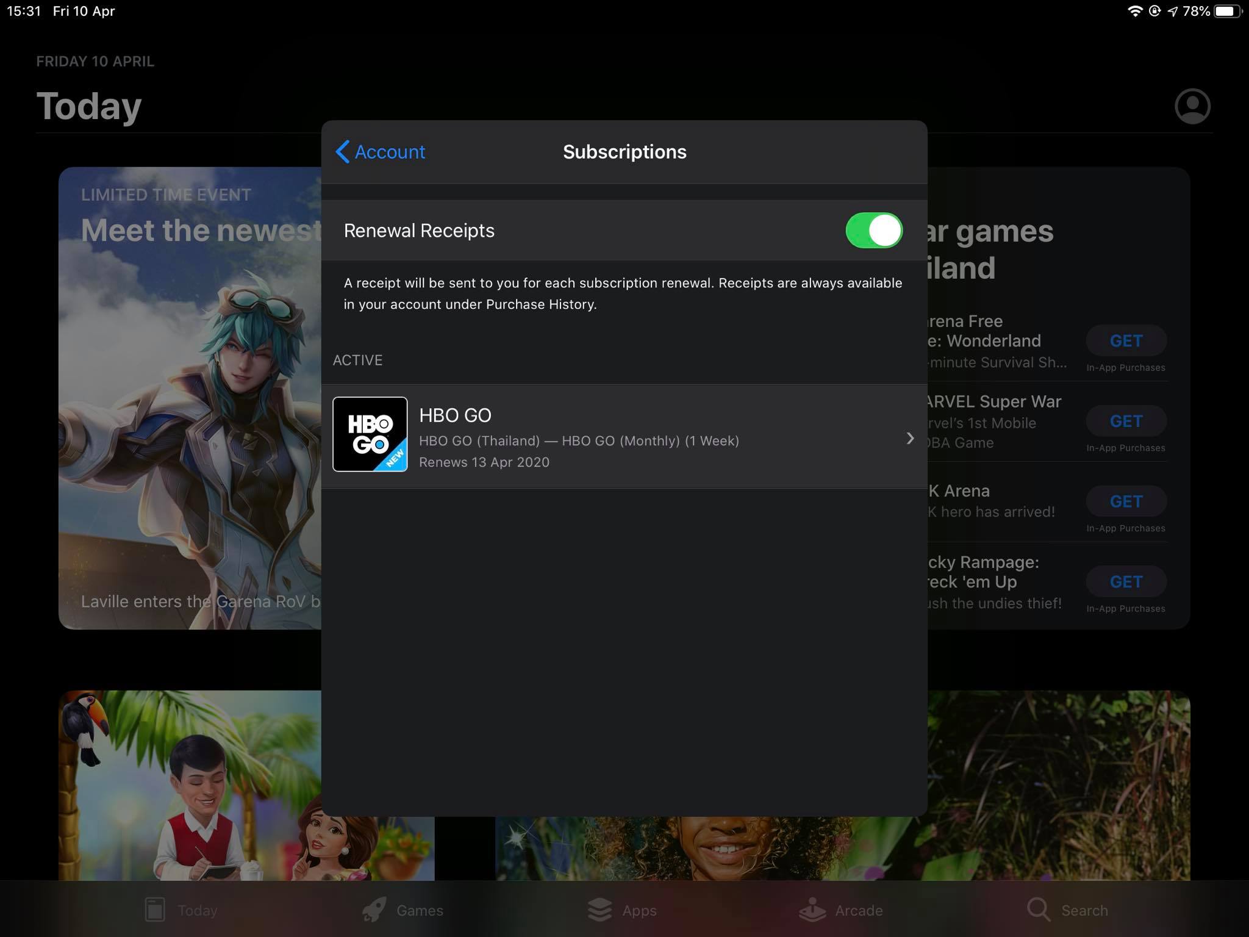Viewport: 1249px width, 937px height.
Task: Expand HBO GO subscription details chevron
Action: click(x=910, y=438)
